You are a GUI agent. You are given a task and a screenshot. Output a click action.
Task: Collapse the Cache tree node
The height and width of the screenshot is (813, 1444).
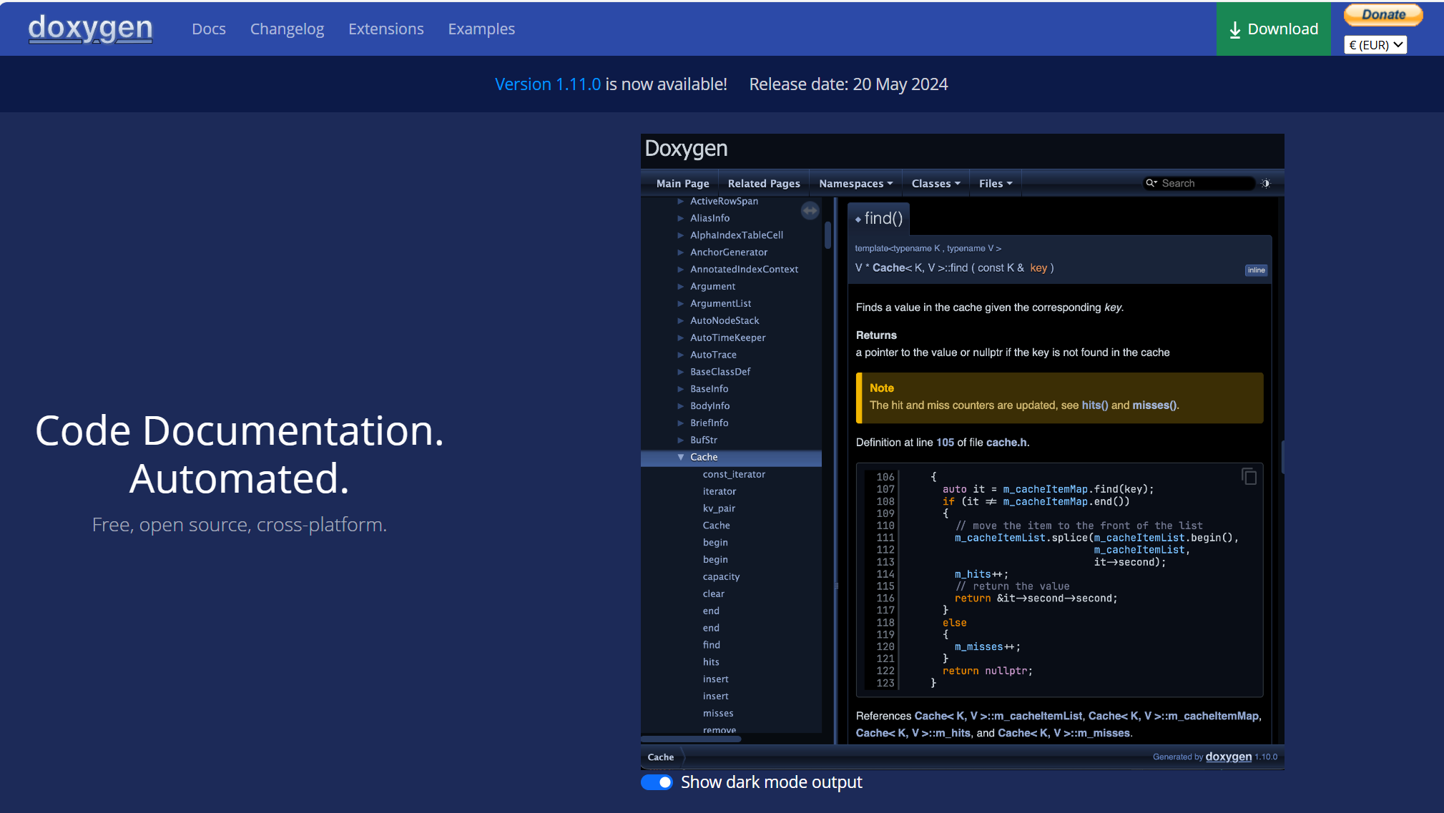(681, 458)
